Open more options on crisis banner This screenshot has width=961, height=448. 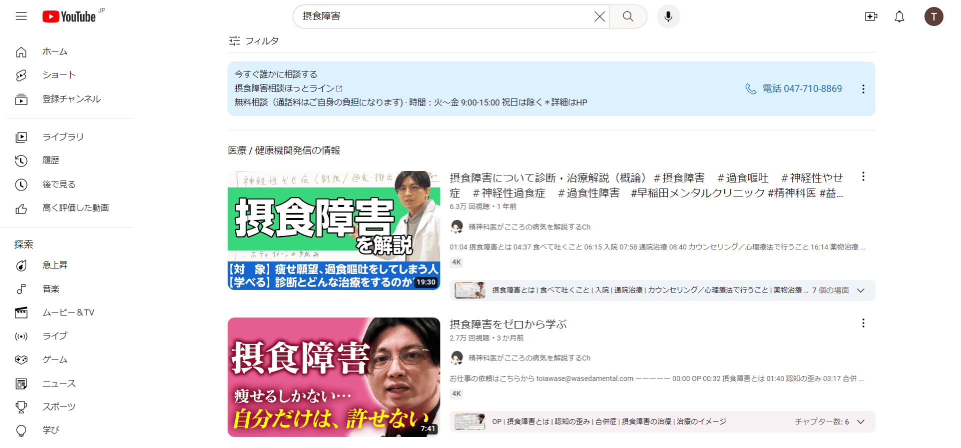coord(863,89)
